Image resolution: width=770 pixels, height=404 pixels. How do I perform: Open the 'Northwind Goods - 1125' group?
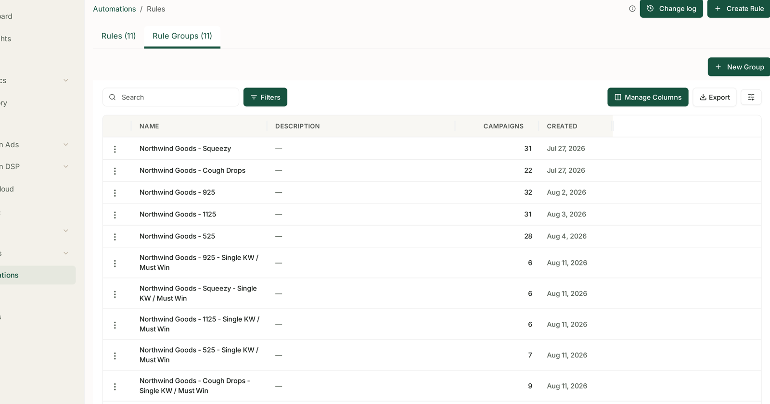(x=178, y=215)
